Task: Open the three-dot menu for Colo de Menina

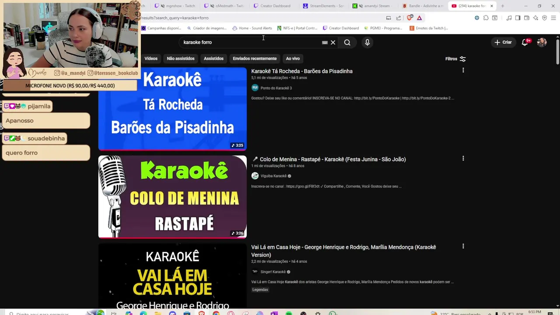Action: pos(463,158)
